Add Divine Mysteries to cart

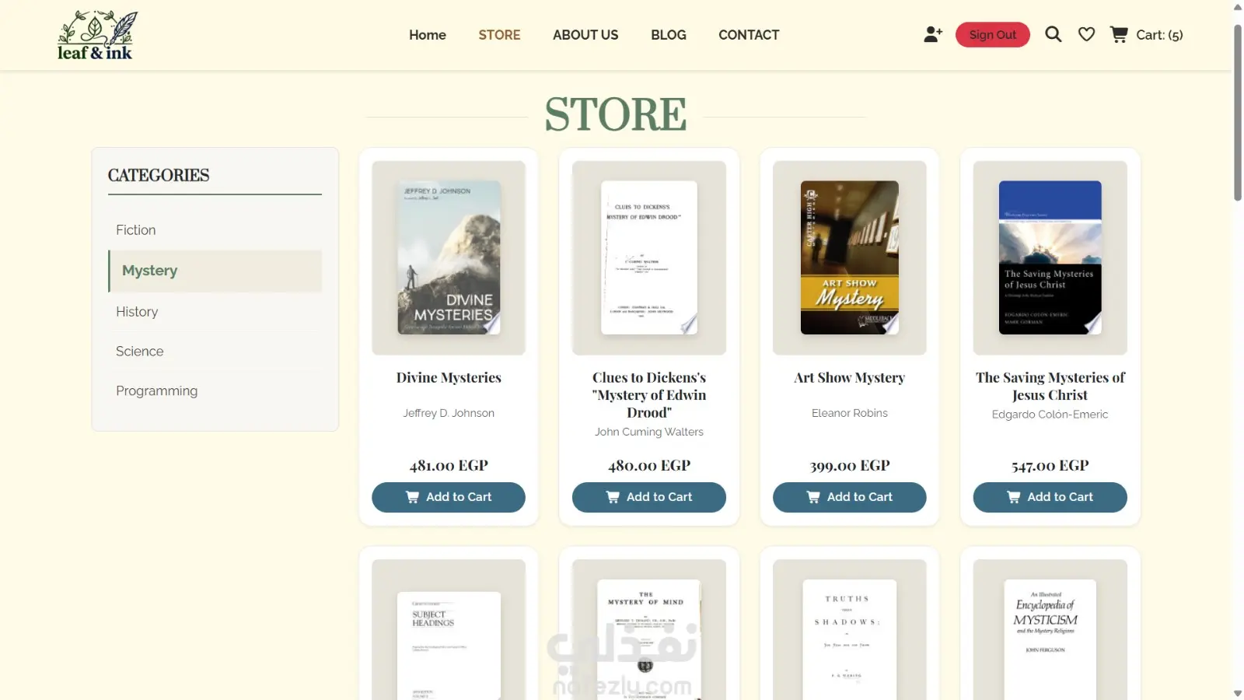[x=449, y=497]
